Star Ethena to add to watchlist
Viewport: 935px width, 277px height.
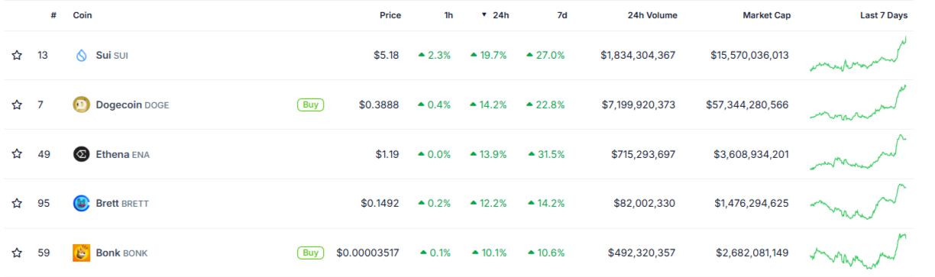(x=17, y=154)
